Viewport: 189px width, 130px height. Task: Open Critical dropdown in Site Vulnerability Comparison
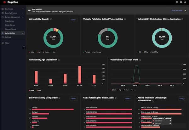(x=73, y=99)
